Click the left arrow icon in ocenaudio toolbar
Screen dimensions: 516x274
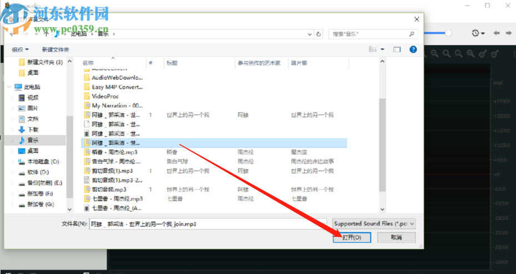[x=497, y=33]
